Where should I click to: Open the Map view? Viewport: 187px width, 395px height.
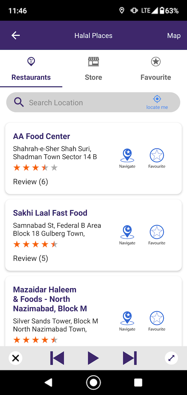tap(173, 35)
